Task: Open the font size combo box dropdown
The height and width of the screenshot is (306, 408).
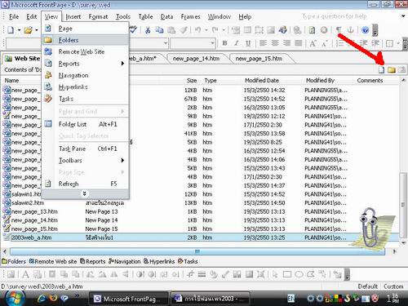Action: point(212,43)
